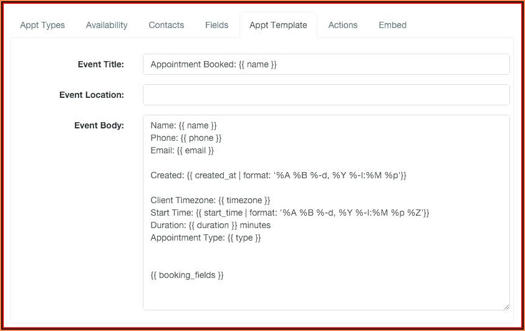Viewport: 525px width, 331px height.
Task: Open the Availability tab
Action: (107, 25)
